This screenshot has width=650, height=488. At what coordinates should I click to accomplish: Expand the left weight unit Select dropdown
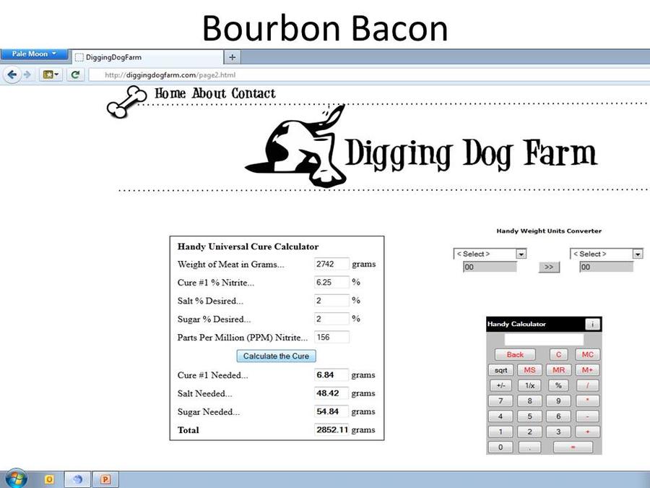pyautogui.click(x=490, y=254)
